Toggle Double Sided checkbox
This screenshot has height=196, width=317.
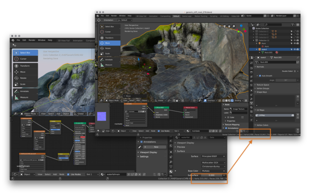click(x=295, y=71)
